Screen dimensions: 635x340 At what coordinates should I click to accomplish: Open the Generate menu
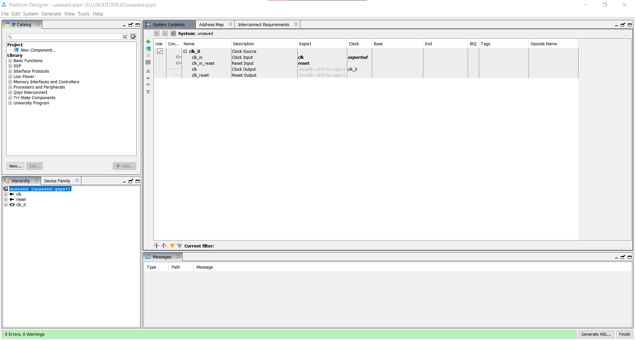51,14
